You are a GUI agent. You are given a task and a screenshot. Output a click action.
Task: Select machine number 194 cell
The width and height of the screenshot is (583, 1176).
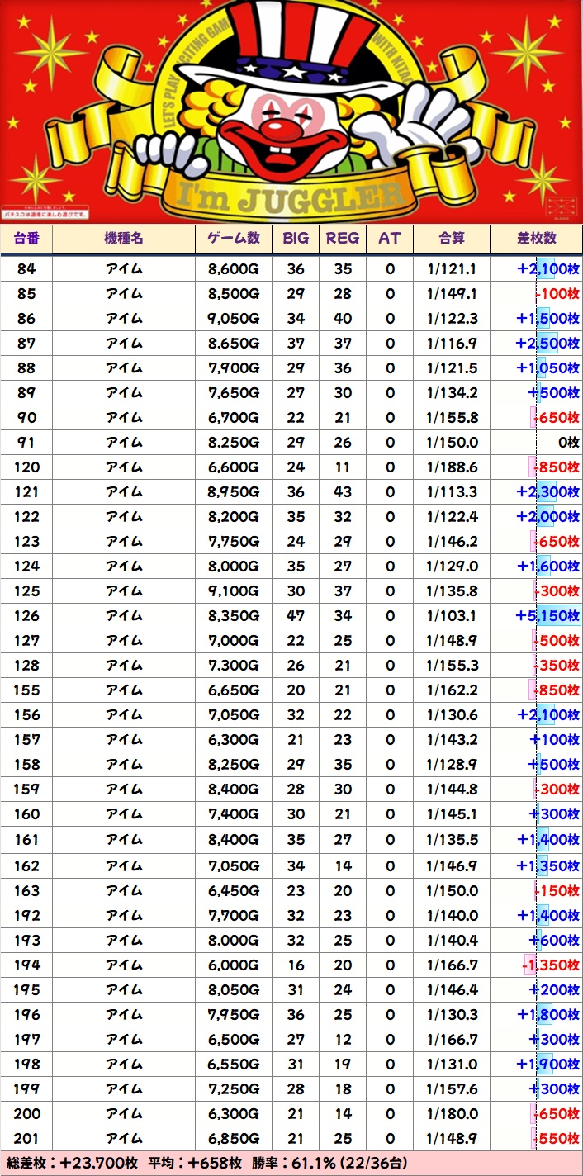pos(26,965)
